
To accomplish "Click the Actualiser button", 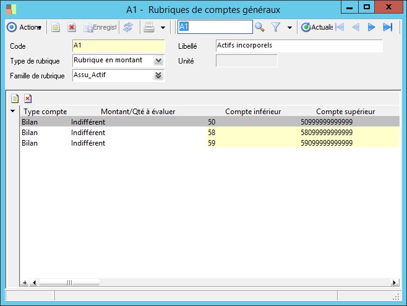I will point(316,27).
